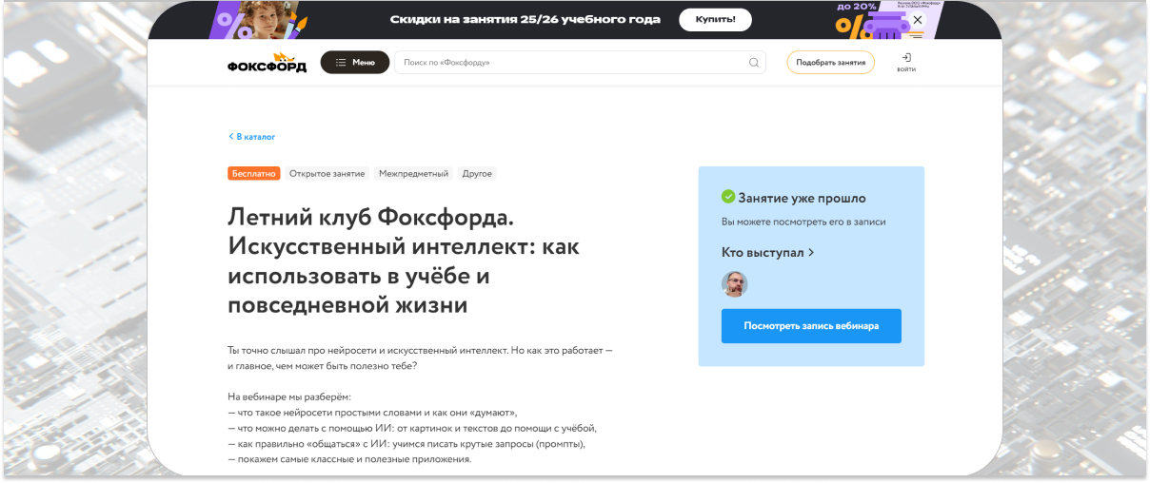Click the «Летний клуб Фоксфорда» course heading
The image size is (1150, 483).
404,261
